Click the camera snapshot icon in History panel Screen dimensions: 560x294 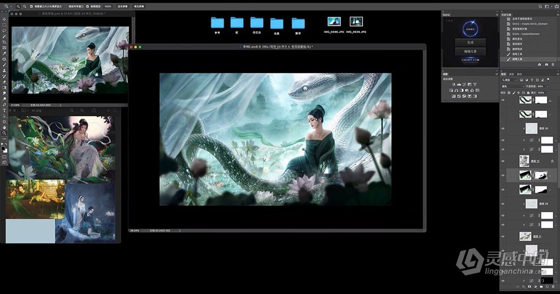[x=546, y=65]
